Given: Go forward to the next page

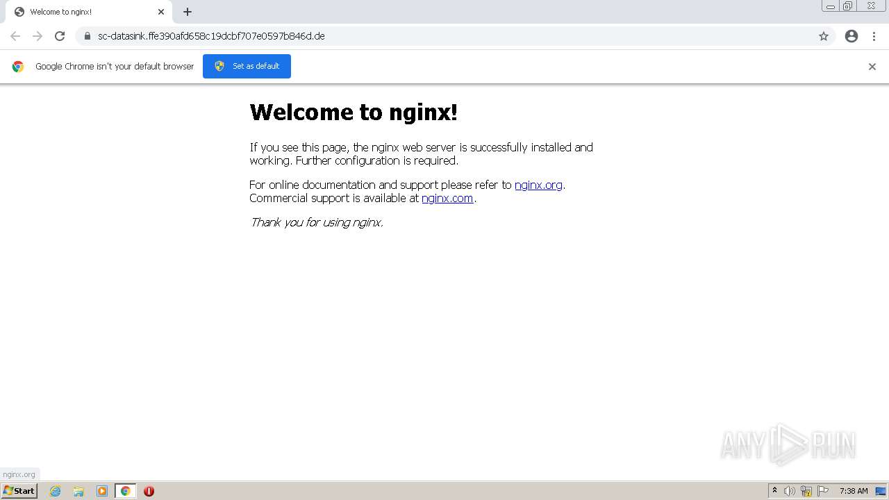Looking at the screenshot, I should (38, 36).
